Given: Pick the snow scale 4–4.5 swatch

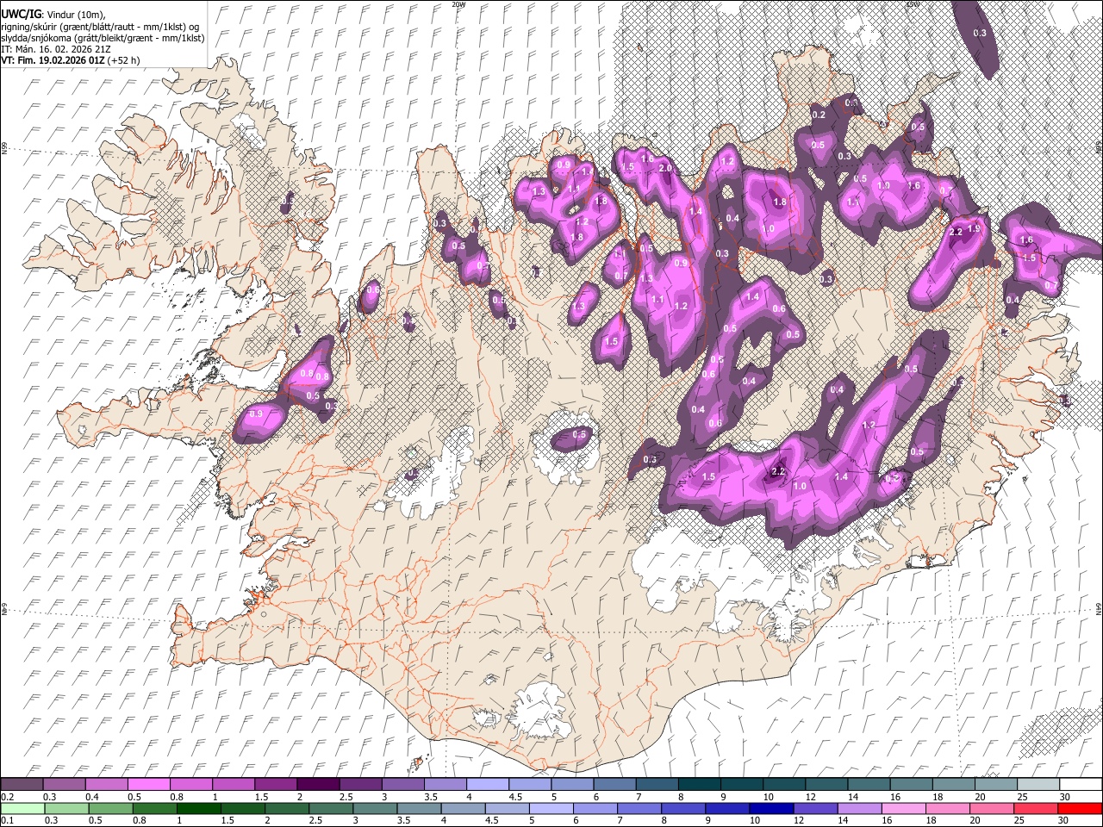Looking at the screenshot, I should pos(486,785).
